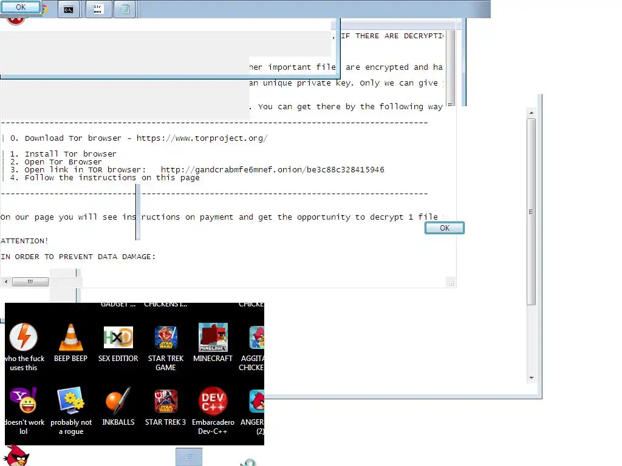This screenshot has width=622, height=466.
Task: Open Yahoo Messenger icon labeled 'doesn't work lol'
Action: click(x=24, y=411)
